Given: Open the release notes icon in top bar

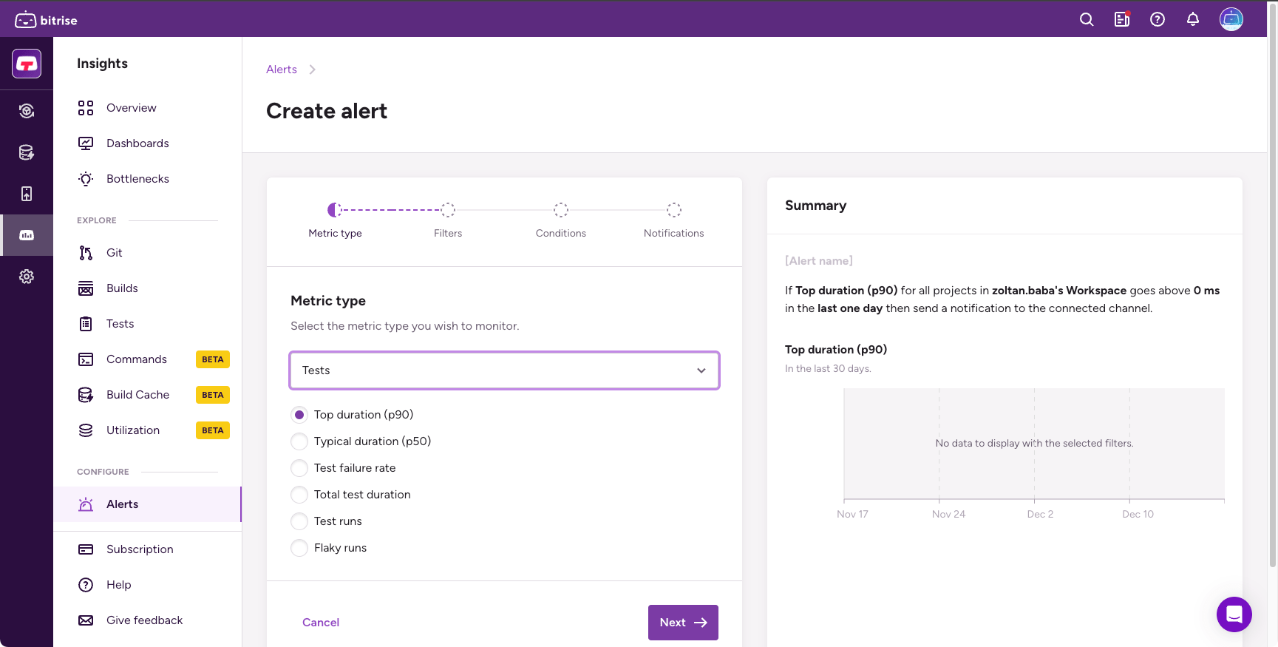Looking at the screenshot, I should click(x=1121, y=20).
